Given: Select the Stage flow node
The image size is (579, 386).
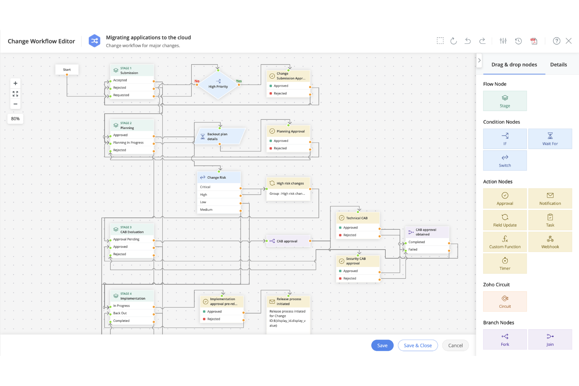Looking at the screenshot, I should click(x=505, y=101).
